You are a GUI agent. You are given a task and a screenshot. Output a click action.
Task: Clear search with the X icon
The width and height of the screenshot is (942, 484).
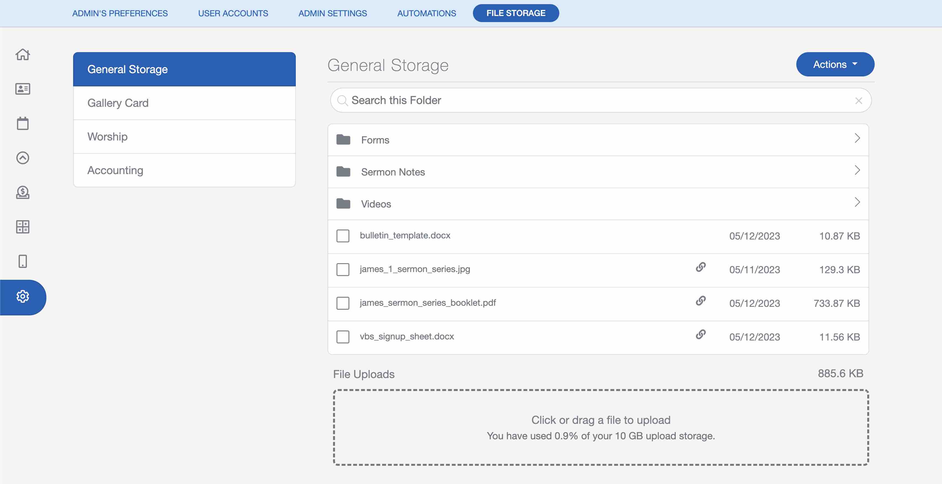[859, 101]
